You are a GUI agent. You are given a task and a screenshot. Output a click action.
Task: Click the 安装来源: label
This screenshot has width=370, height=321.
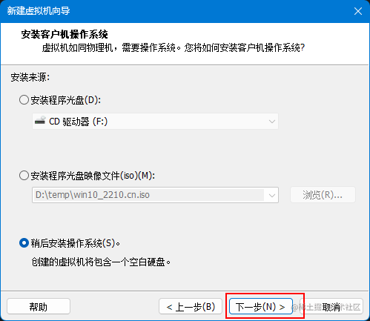click(x=30, y=77)
